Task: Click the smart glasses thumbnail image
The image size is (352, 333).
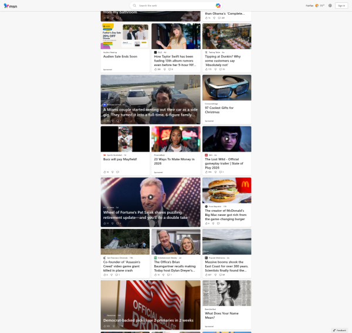Action: (226, 88)
